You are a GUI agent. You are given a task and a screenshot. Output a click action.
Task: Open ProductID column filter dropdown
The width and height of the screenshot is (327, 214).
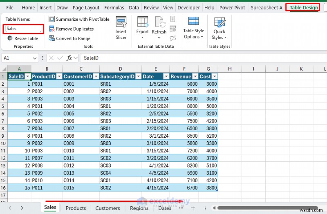[x=59, y=76]
